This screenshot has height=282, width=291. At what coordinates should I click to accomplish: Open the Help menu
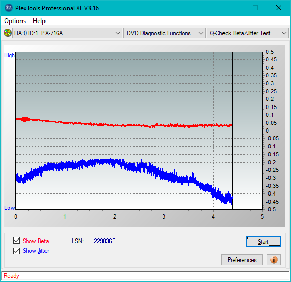click(39, 21)
